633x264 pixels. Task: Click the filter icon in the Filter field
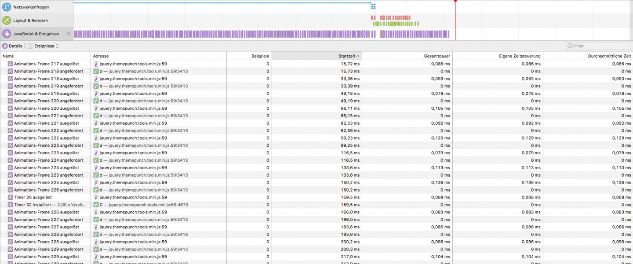570,46
